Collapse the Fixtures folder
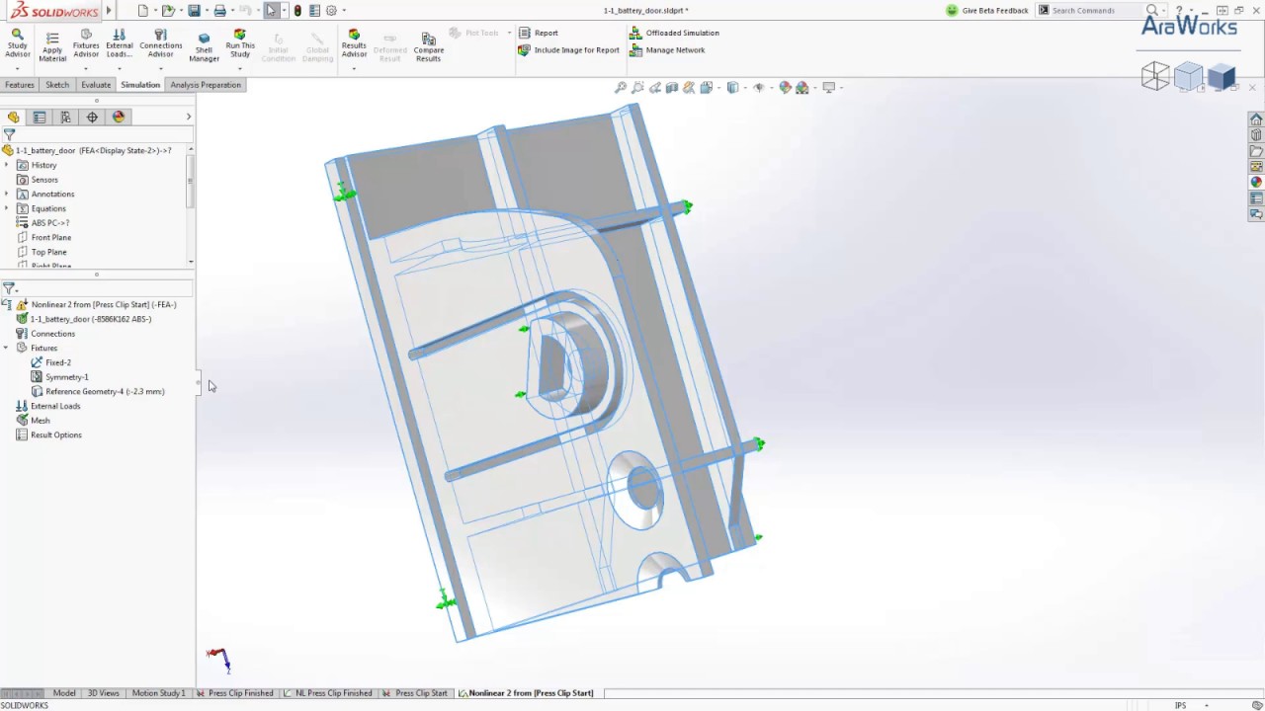 click(x=7, y=348)
